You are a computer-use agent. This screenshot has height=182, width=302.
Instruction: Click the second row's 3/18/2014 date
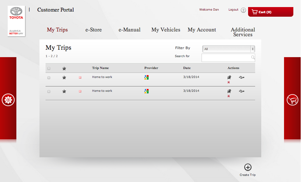pyautogui.click(x=191, y=91)
